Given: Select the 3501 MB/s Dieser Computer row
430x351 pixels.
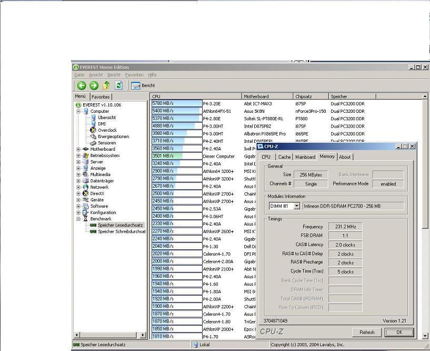Looking at the screenshot, I should [x=204, y=156].
